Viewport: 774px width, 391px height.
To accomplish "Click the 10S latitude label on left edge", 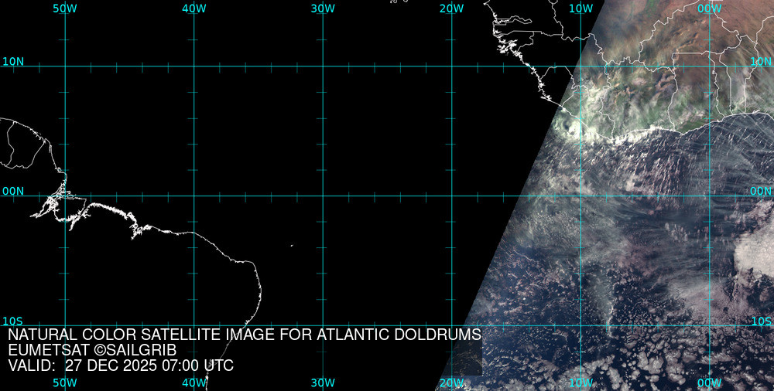I will click(x=13, y=321).
